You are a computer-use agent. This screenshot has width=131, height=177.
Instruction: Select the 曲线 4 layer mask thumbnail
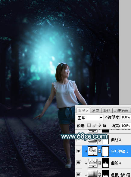coord(105,163)
